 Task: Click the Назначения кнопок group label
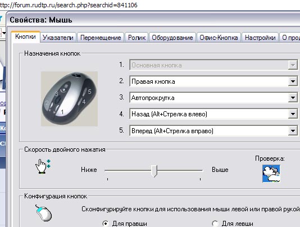52,53
